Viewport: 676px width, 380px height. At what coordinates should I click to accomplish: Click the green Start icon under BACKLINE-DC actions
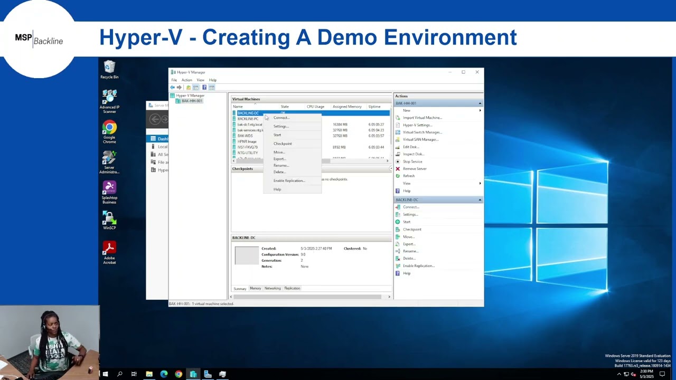[398, 222]
